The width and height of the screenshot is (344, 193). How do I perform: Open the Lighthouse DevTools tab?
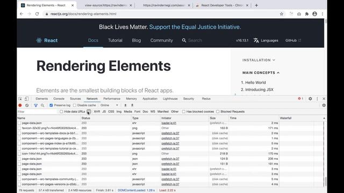[170, 99]
